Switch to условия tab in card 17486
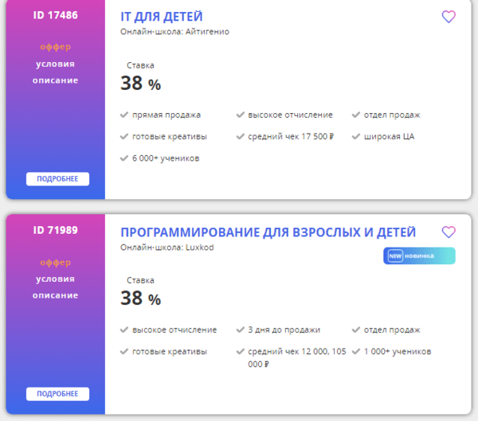The width and height of the screenshot is (478, 421). pyautogui.click(x=56, y=64)
